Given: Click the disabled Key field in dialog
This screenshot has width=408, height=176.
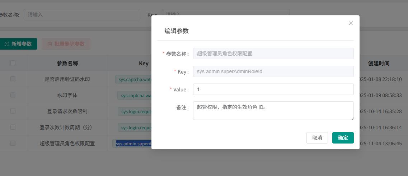Looking at the screenshot, I should click(273, 71).
